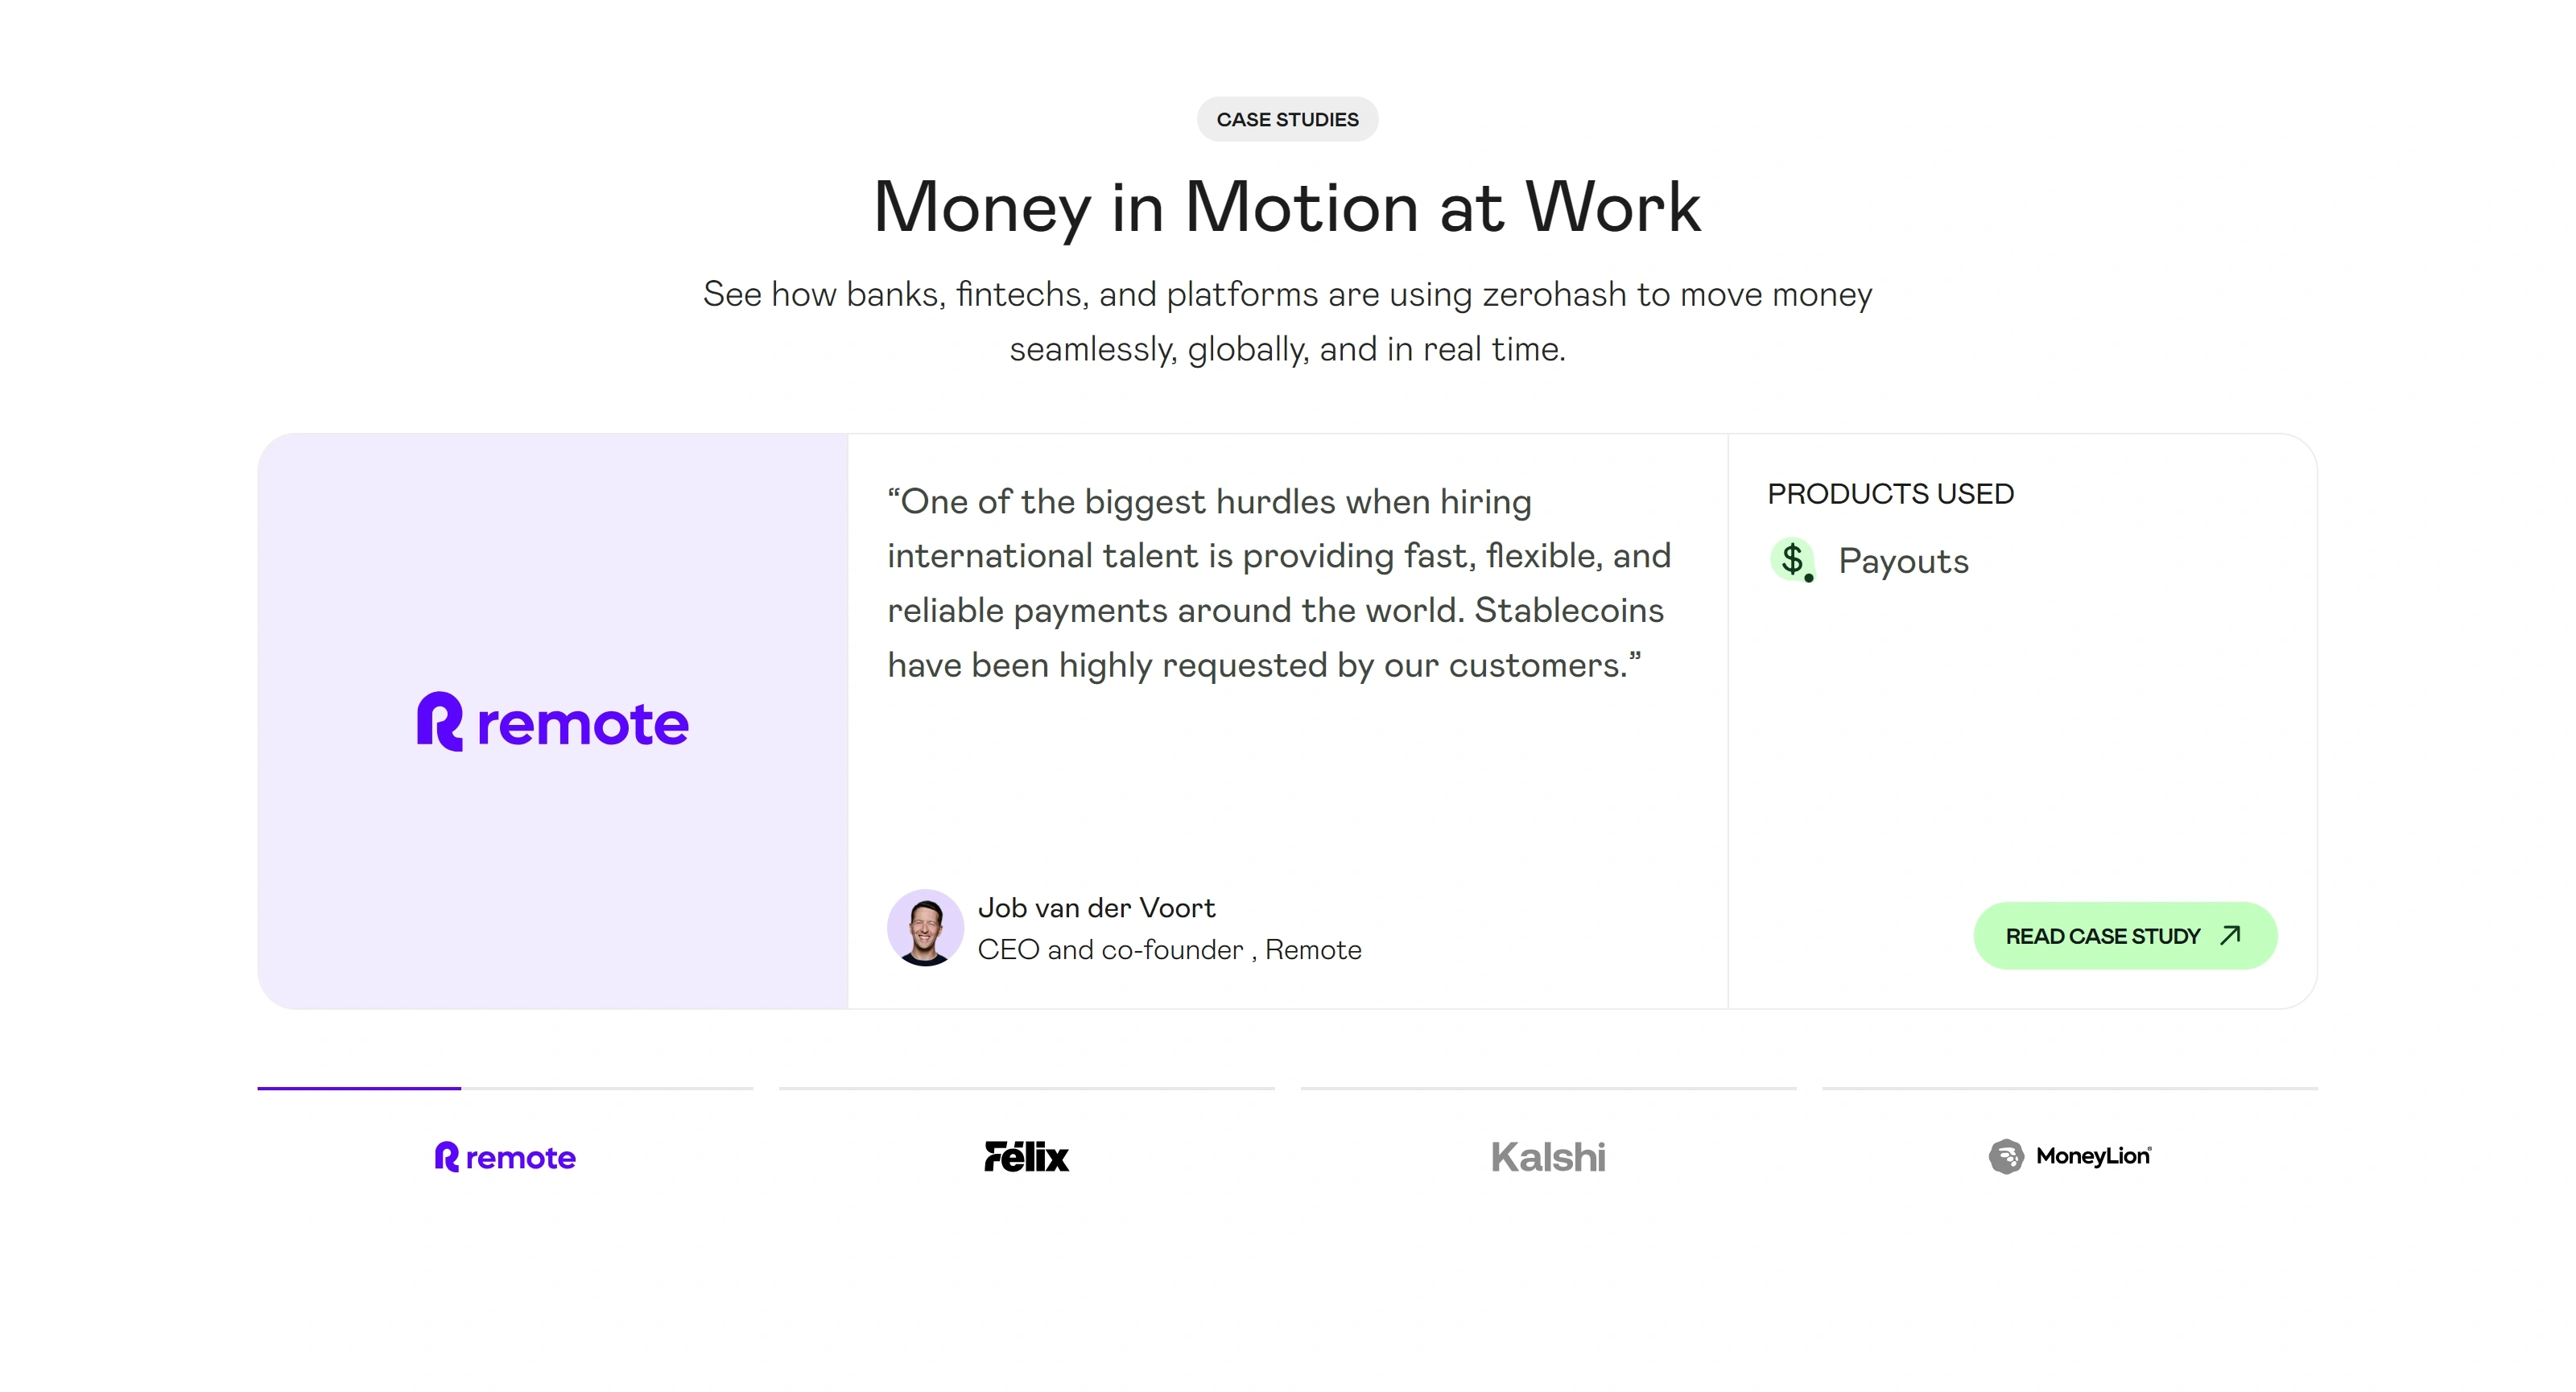The width and height of the screenshot is (2576, 1392).
Task: Select the MoneyLion case study tab
Action: point(2070,1156)
